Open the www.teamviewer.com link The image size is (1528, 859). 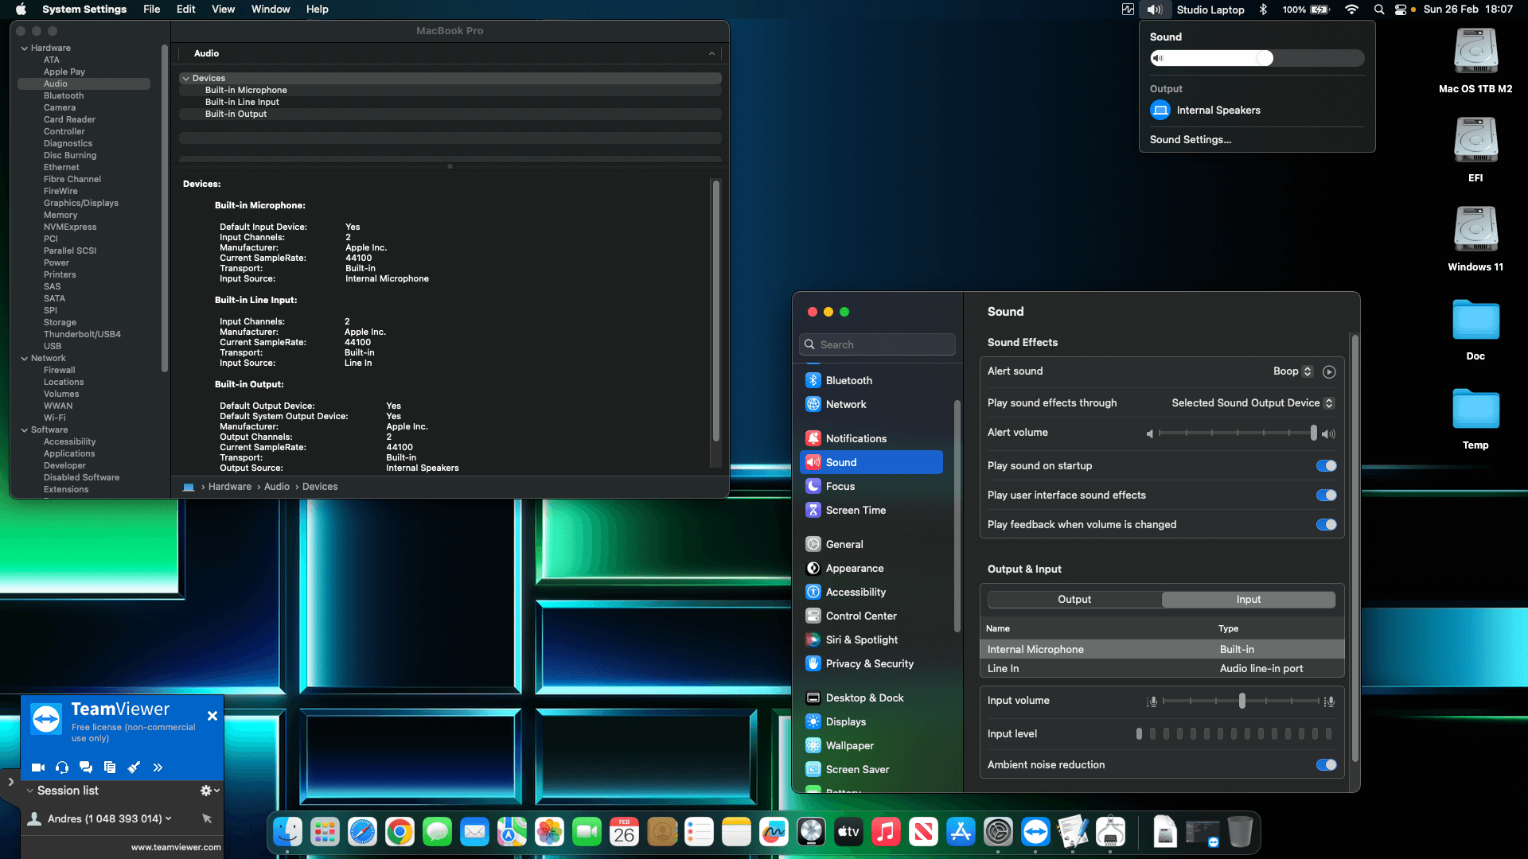pyautogui.click(x=176, y=848)
